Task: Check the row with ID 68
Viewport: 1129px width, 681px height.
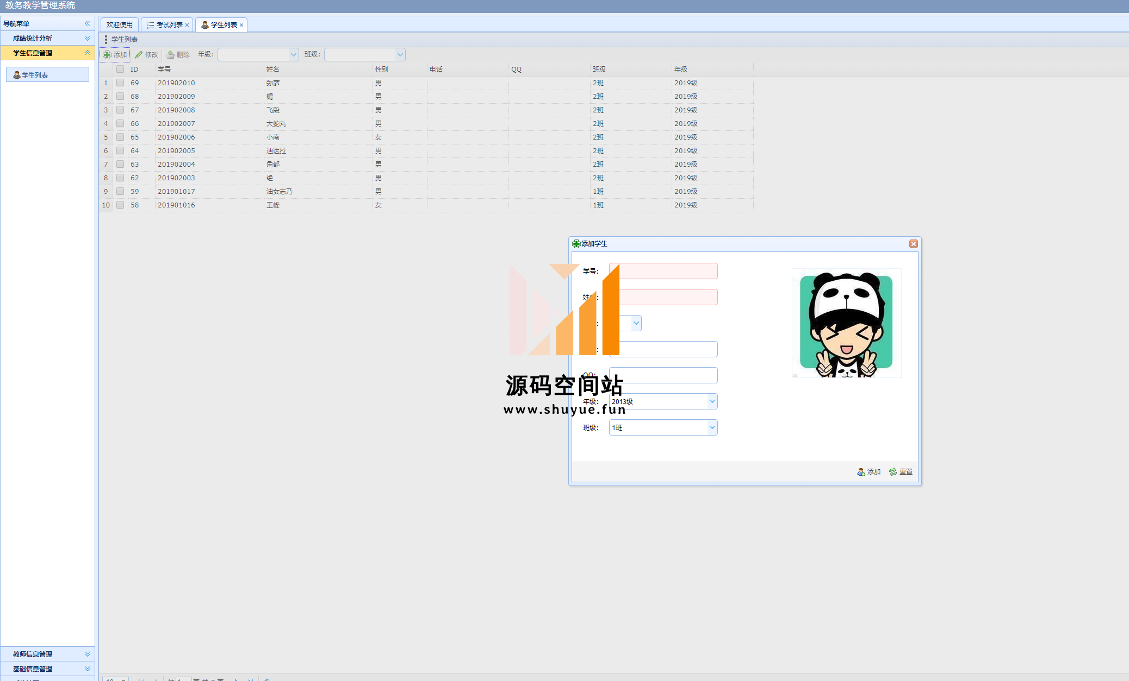Action: [x=120, y=97]
